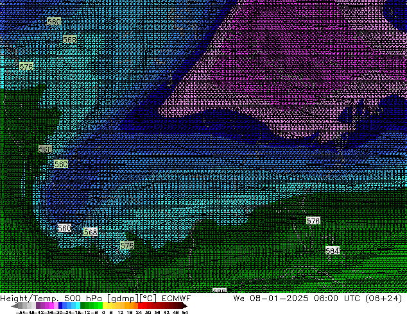The width and height of the screenshot is (407, 314).
Task: Click the 576 contour label nearest the 584 label
Action: click(x=313, y=221)
